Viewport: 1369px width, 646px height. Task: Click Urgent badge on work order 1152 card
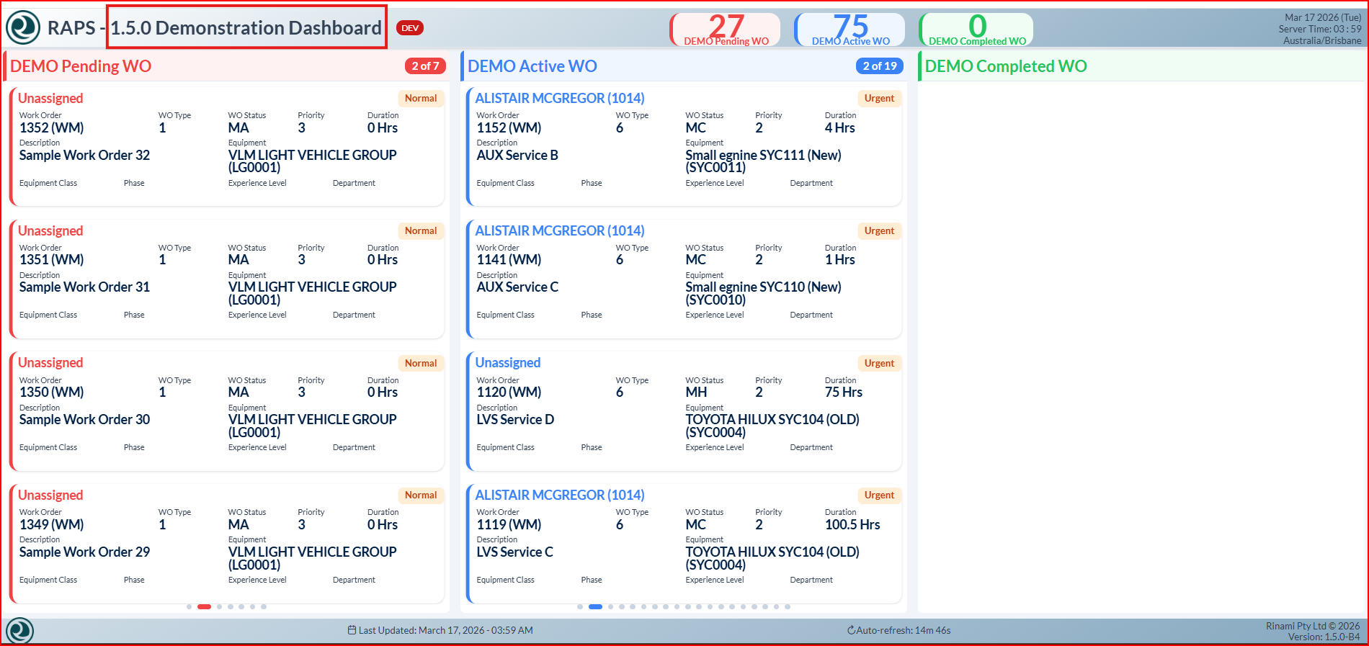coord(879,99)
